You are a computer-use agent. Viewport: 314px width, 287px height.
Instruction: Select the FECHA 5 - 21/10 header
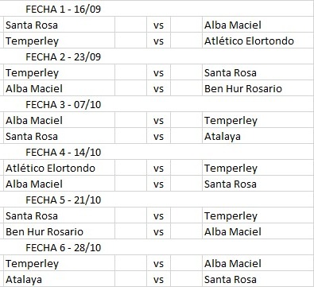[63, 200]
